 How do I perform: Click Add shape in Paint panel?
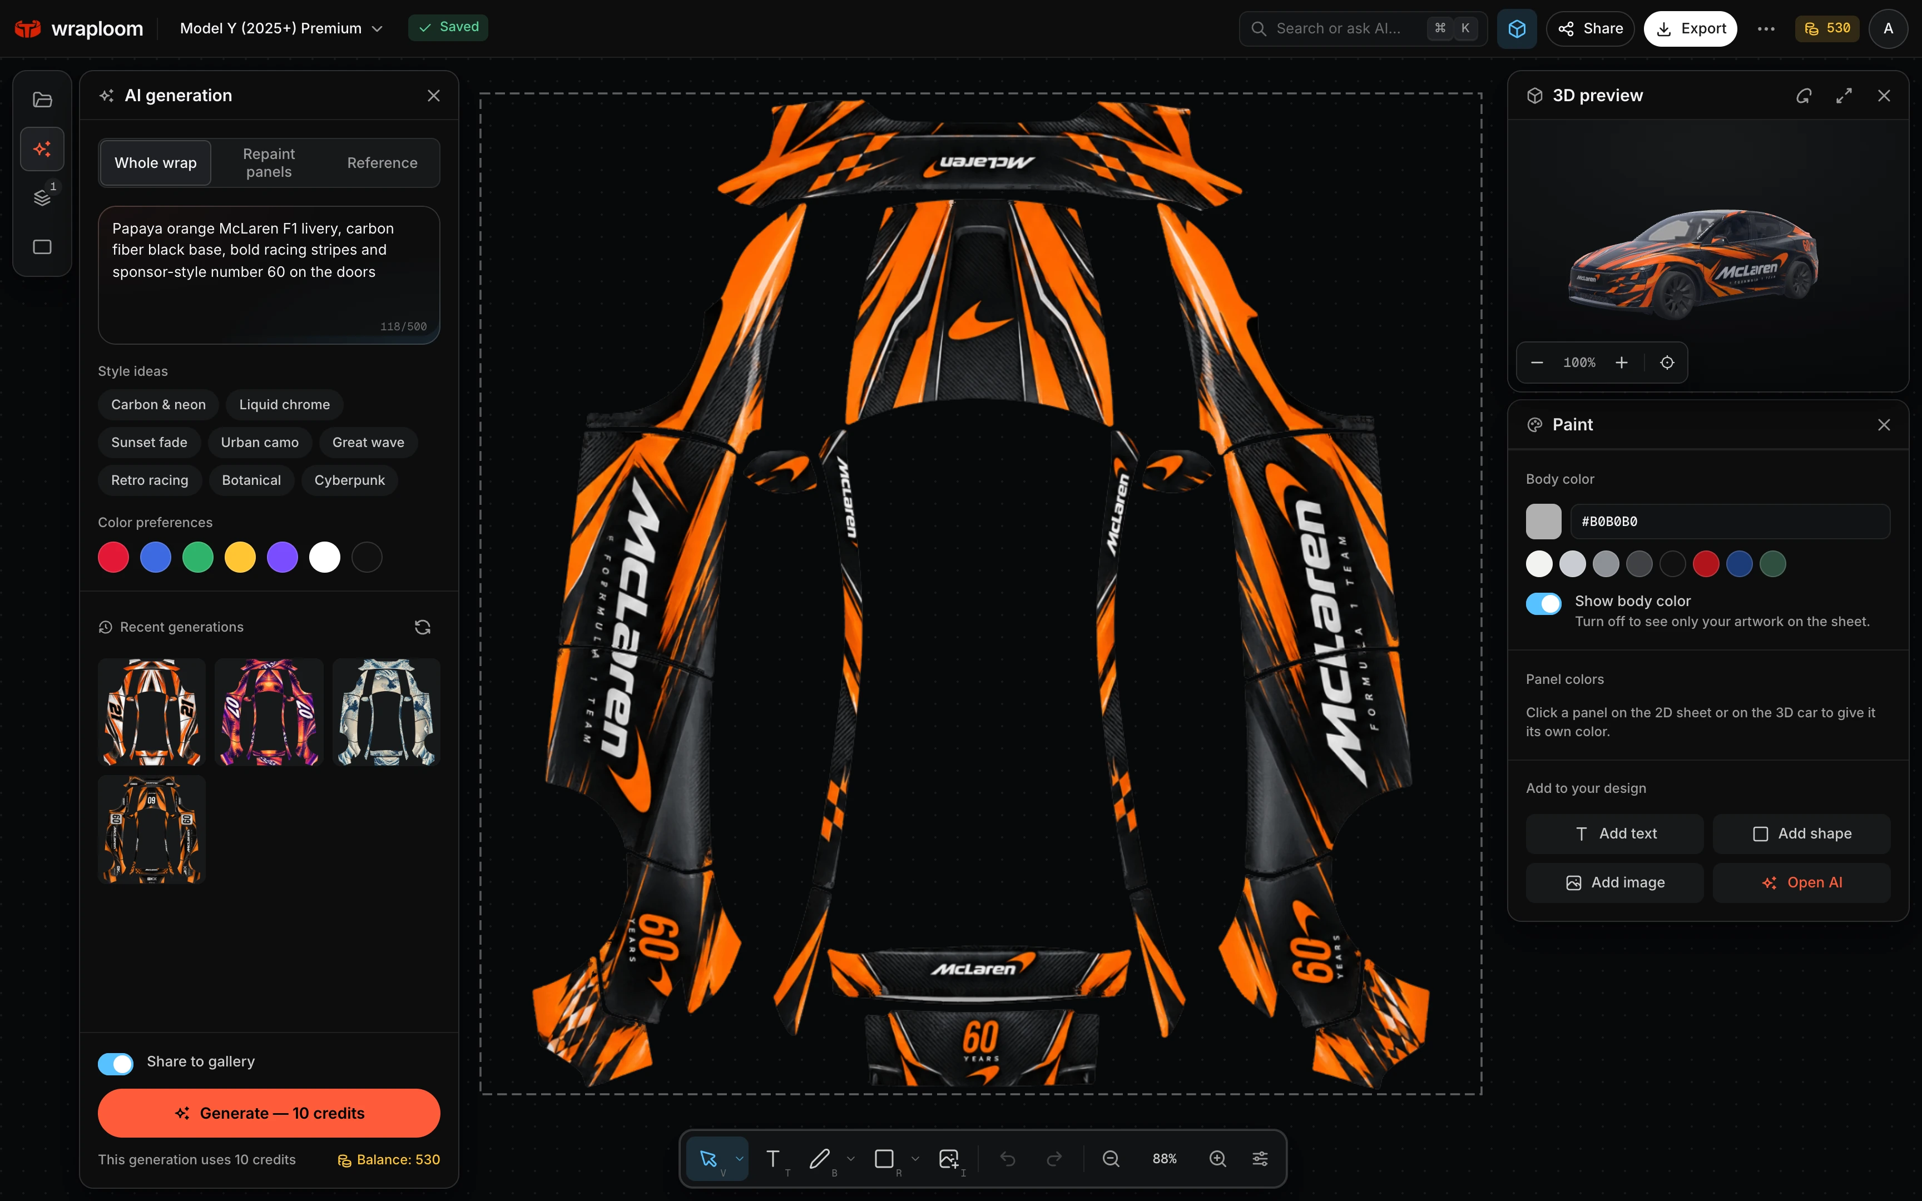click(x=1801, y=834)
